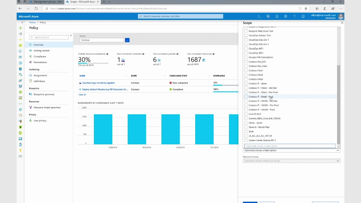The width and height of the screenshot is (361, 203).
Task: Open Cloud Shell icon in Azure header
Action: point(259,16)
